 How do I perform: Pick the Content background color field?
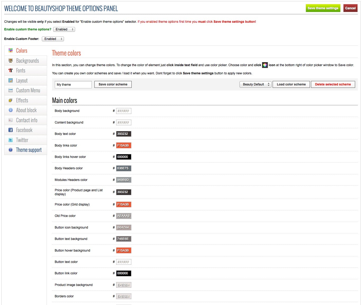[x=124, y=122]
